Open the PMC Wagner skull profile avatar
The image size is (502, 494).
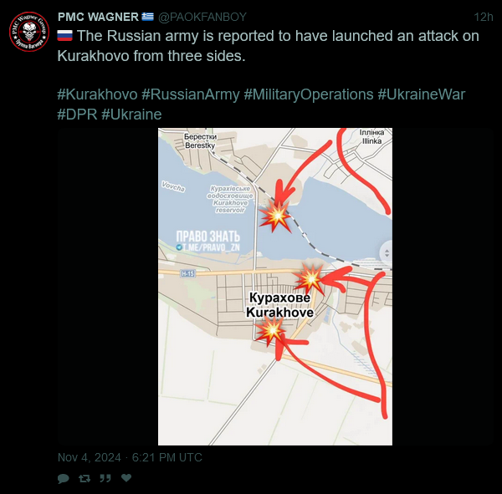pos(29,32)
